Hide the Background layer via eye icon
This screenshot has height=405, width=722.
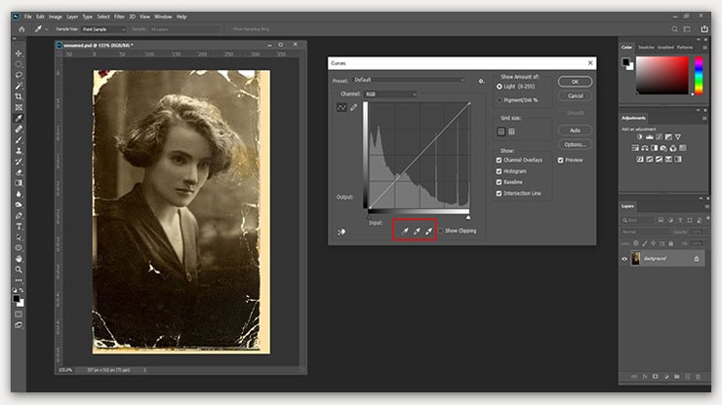coord(624,258)
